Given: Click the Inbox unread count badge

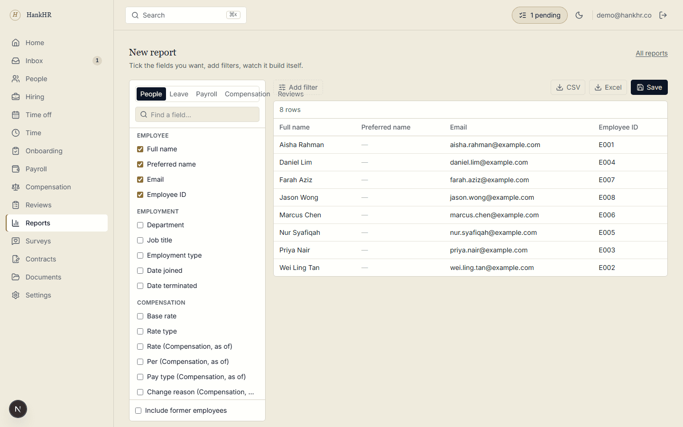Looking at the screenshot, I should [97, 61].
